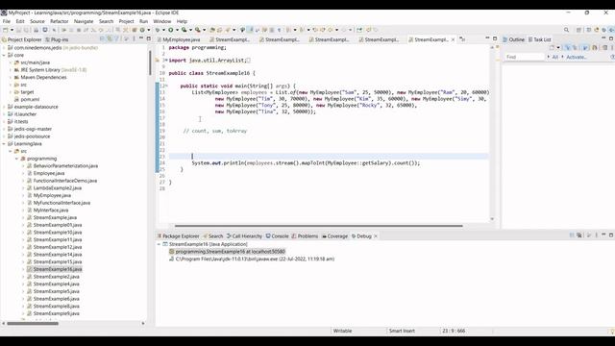This screenshot has width=615, height=346.
Task: Switch to the Outline tab
Action: tap(513, 39)
